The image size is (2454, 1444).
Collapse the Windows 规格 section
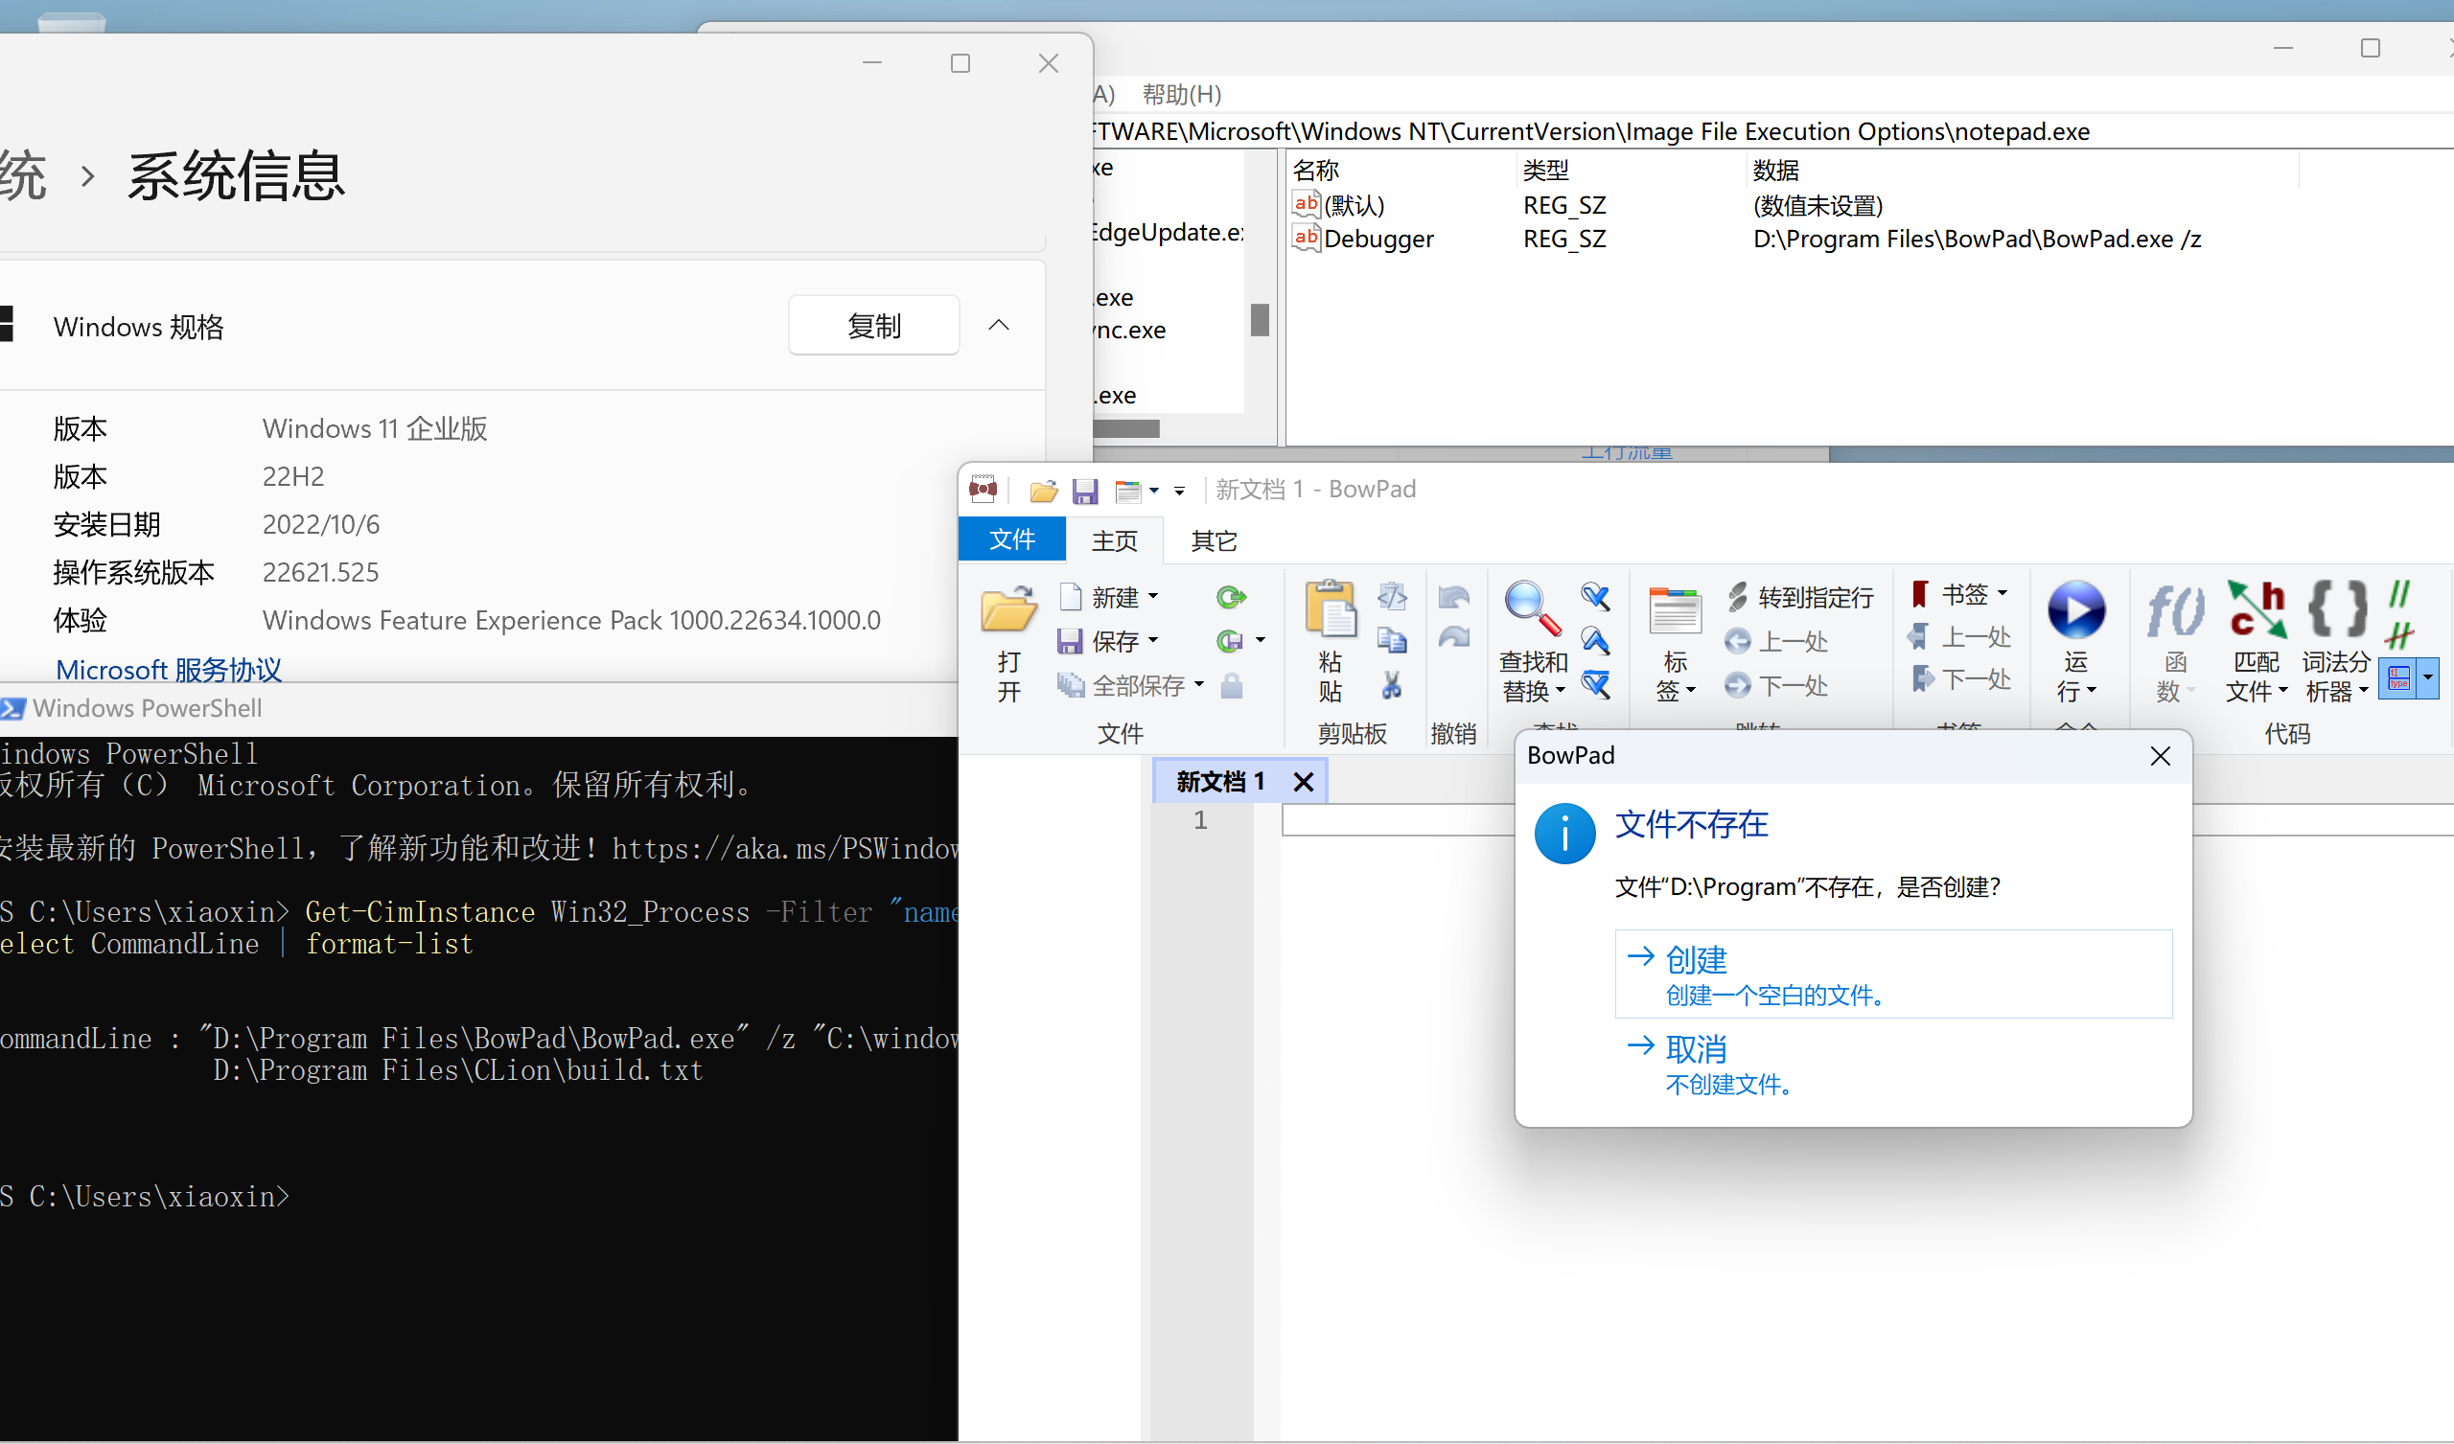pos(999,324)
